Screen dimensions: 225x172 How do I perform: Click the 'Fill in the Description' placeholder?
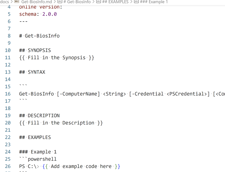point(61,123)
